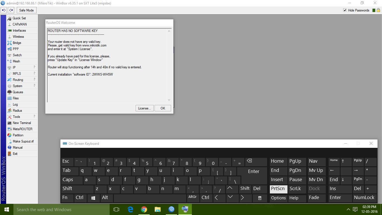Click the Task View taskbar icon

coord(116,209)
